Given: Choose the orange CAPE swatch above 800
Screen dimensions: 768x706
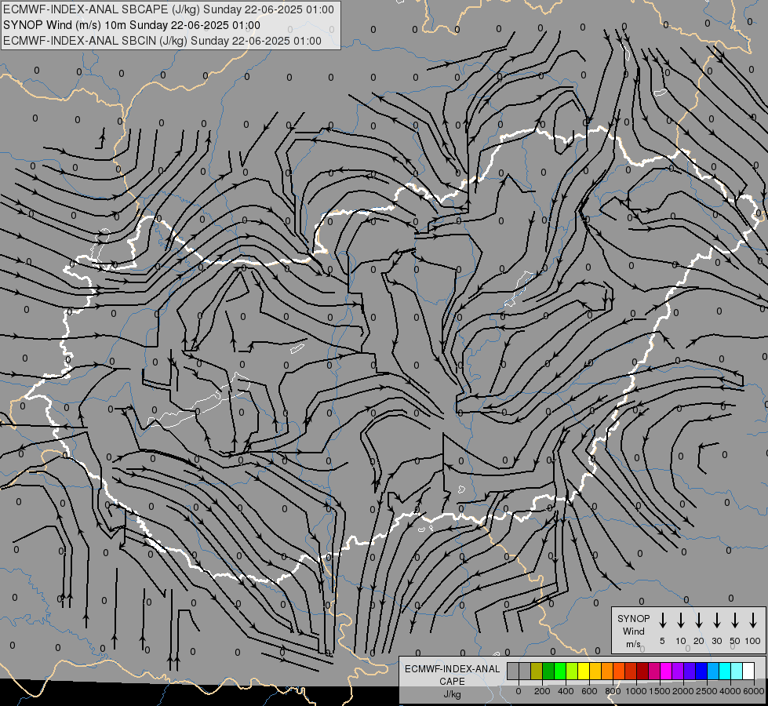Looking at the screenshot, I should [607, 671].
